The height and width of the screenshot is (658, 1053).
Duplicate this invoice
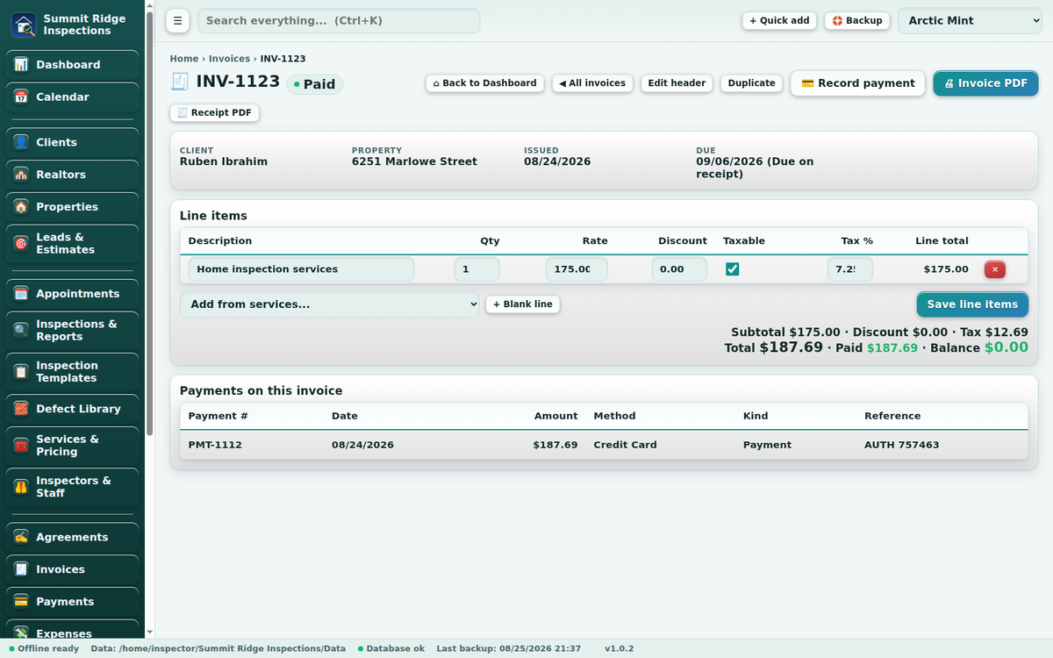click(x=751, y=83)
